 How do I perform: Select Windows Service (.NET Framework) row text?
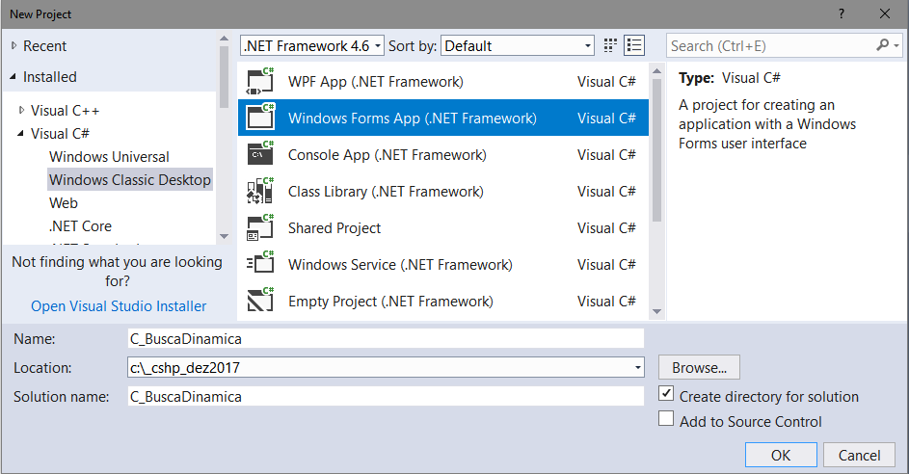coord(400,264)
